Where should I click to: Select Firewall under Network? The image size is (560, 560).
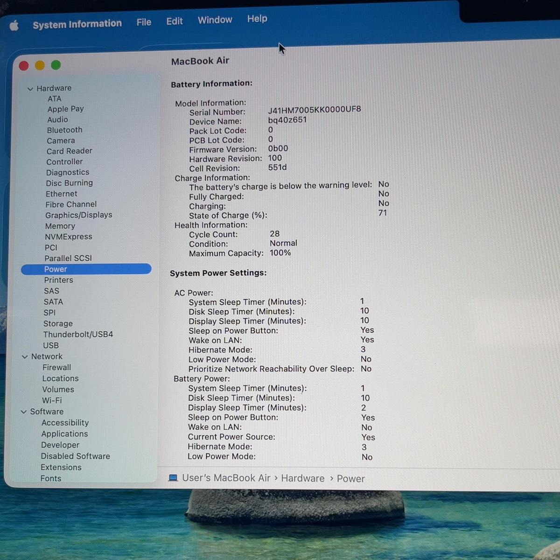click(x=56, y=367)
